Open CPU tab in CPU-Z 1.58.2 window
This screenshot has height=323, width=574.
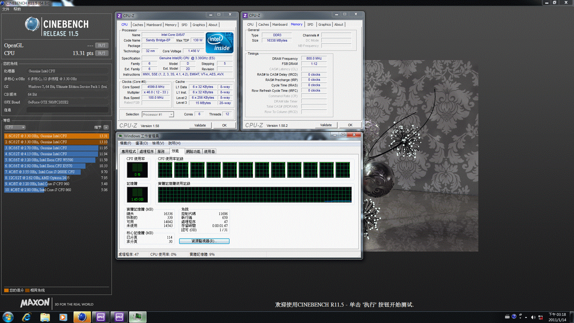pyautogui.click(x=251, y=25)
